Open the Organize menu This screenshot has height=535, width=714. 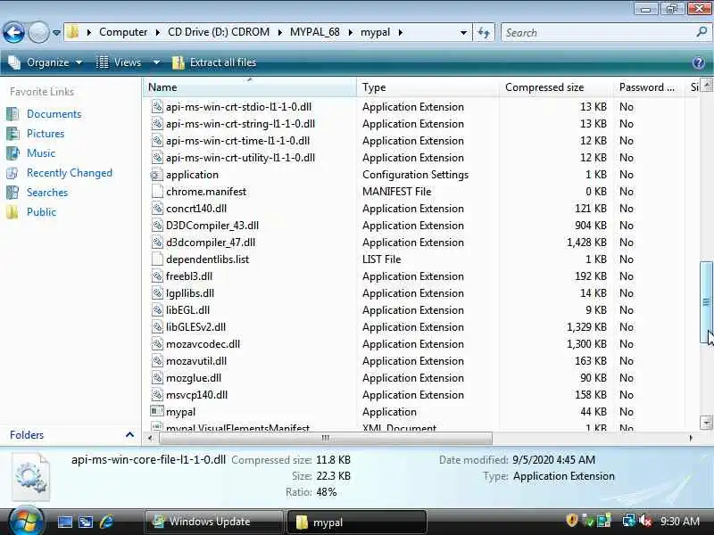tap(46, 62)
